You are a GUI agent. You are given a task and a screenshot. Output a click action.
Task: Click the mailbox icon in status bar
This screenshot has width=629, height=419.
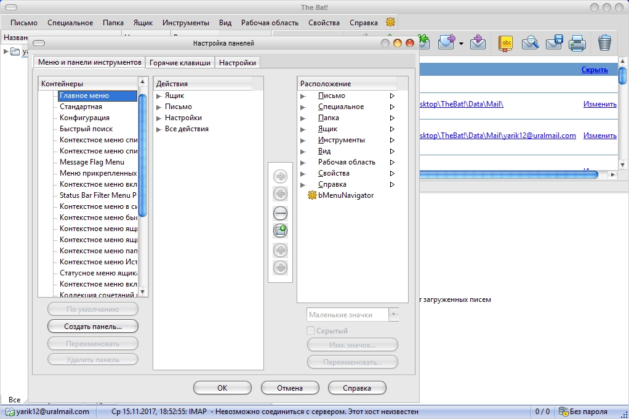pos(10,412)
